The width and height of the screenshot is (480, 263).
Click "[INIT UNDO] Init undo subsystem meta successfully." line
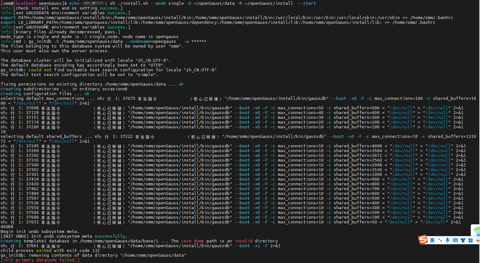[64, 236]
